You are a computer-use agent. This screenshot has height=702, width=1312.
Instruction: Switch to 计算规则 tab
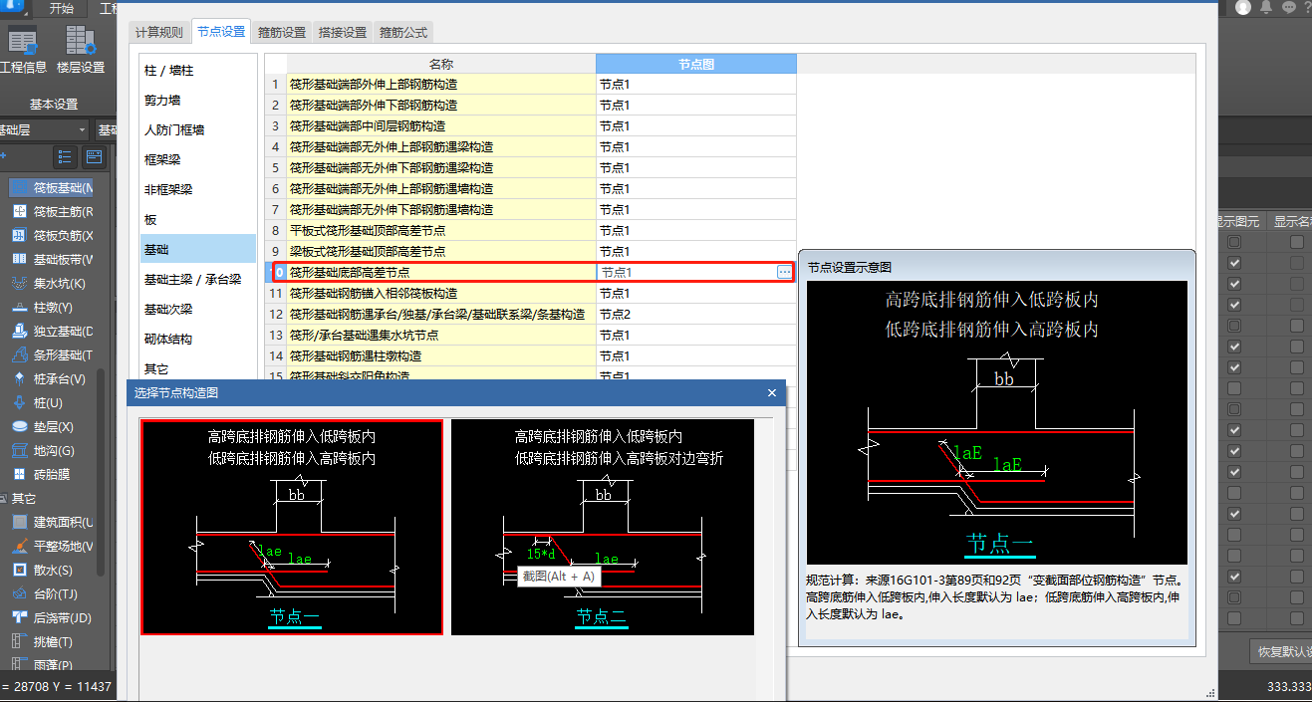[x=159, y=32]
